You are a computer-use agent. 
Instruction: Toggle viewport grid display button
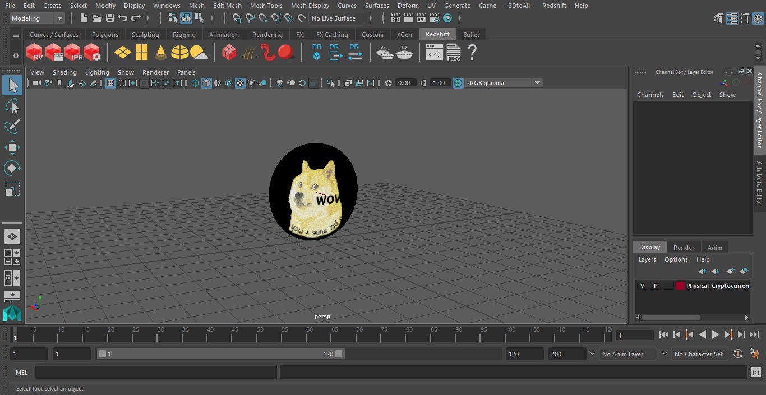pos(110,83)
